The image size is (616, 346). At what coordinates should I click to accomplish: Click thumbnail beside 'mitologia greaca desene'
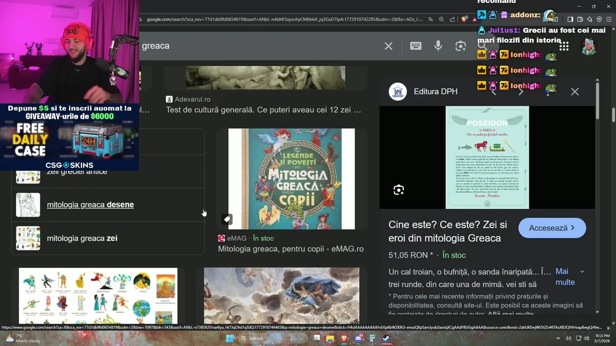tap(28, 205)
